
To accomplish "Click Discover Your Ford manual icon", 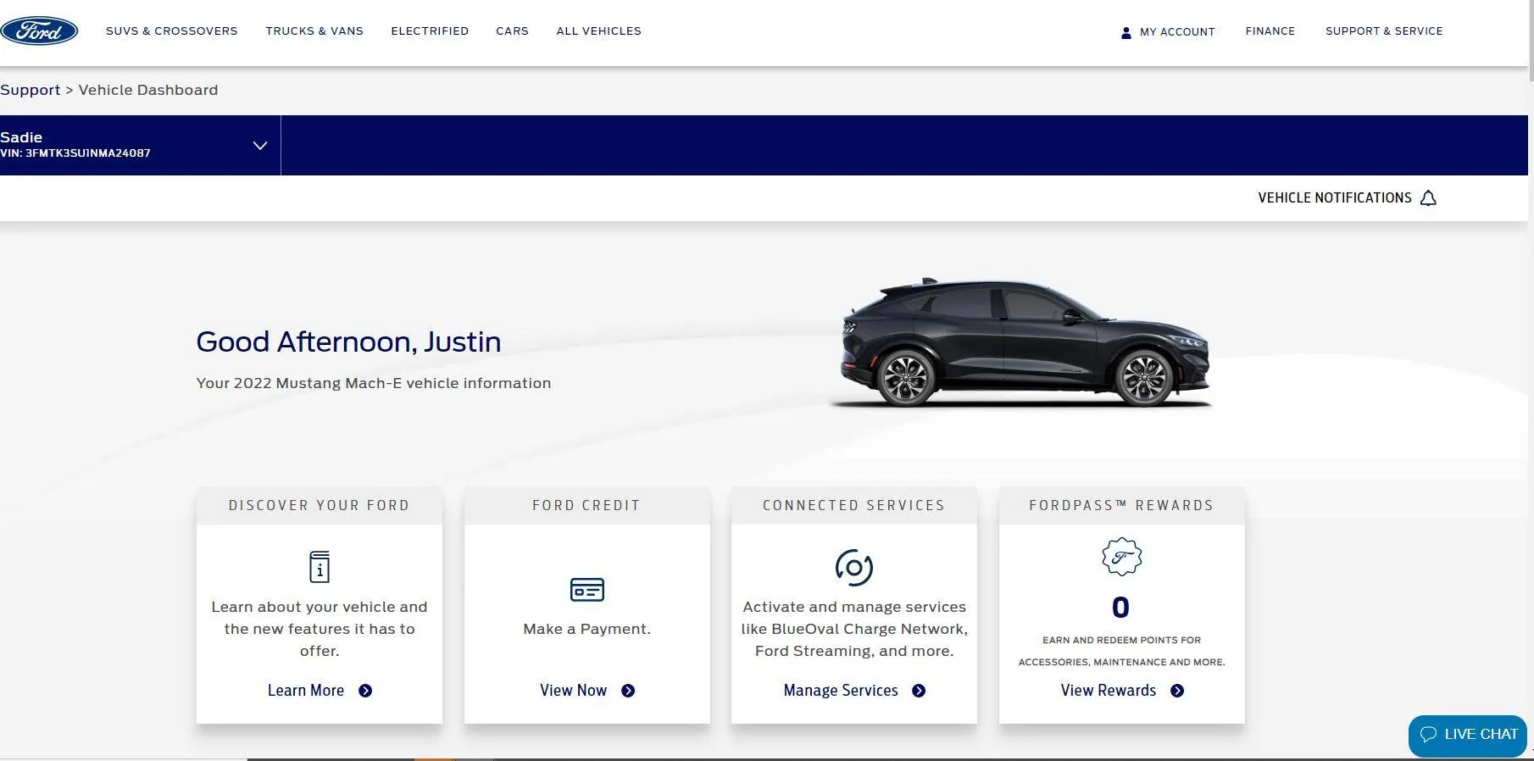I will 320,567.
